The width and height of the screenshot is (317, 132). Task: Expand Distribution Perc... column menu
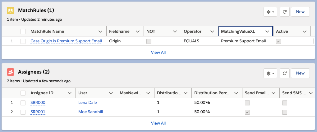pyautogui.click(x=236, y=93)
